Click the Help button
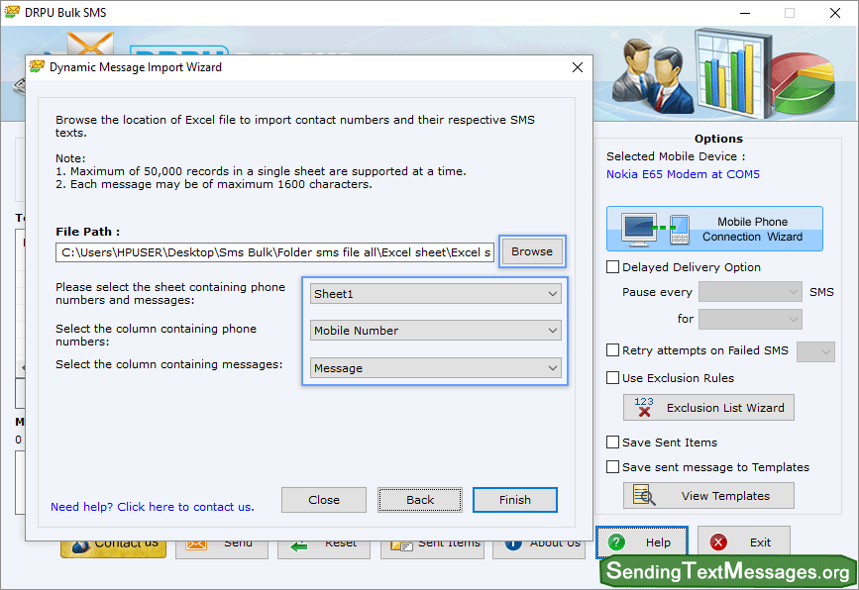This screenshot has width=859, height=590. point(641,542)
